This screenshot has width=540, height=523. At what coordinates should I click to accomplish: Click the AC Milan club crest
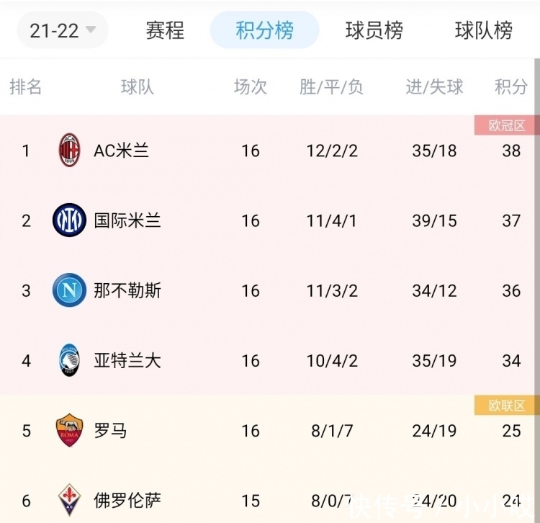(69, 151)
